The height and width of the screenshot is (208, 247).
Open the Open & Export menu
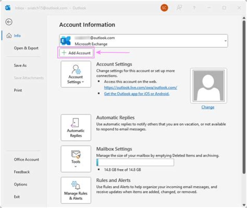click(x=26, y=48)
